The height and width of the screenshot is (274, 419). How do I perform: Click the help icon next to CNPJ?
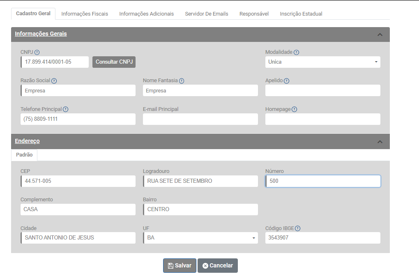tap(37, 52)
